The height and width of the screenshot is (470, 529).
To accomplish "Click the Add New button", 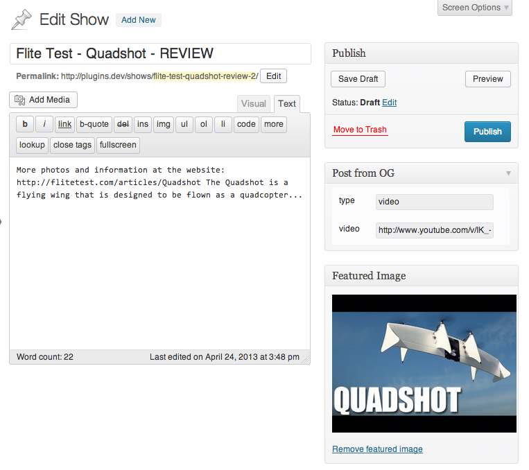I will pyautogui.click(x=139, y=20).
